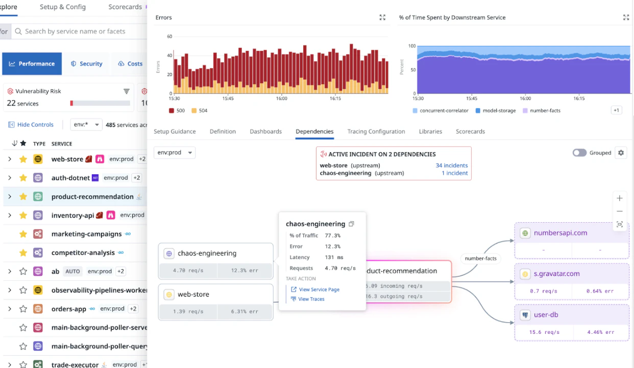Screen dimensions: 634x368
Task: Expand the auth-dotnet row
Action: tap(9, 178)
